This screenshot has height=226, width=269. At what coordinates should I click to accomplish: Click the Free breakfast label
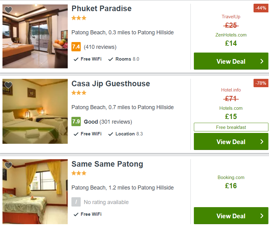231,127
